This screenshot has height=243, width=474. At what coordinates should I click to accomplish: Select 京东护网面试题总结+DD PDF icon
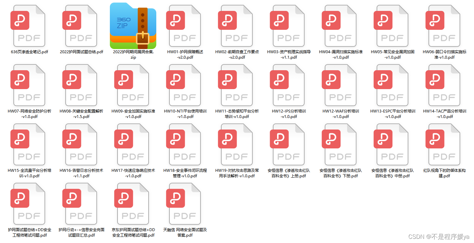point(131,204)
